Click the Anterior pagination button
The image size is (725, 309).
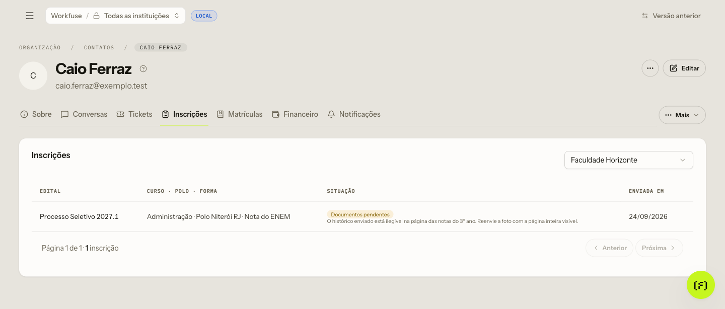pos(609,248)
